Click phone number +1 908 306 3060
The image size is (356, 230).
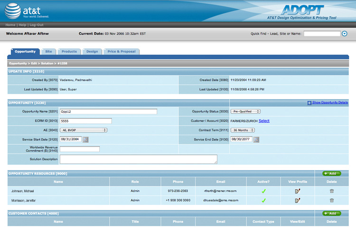click(178, 200)
